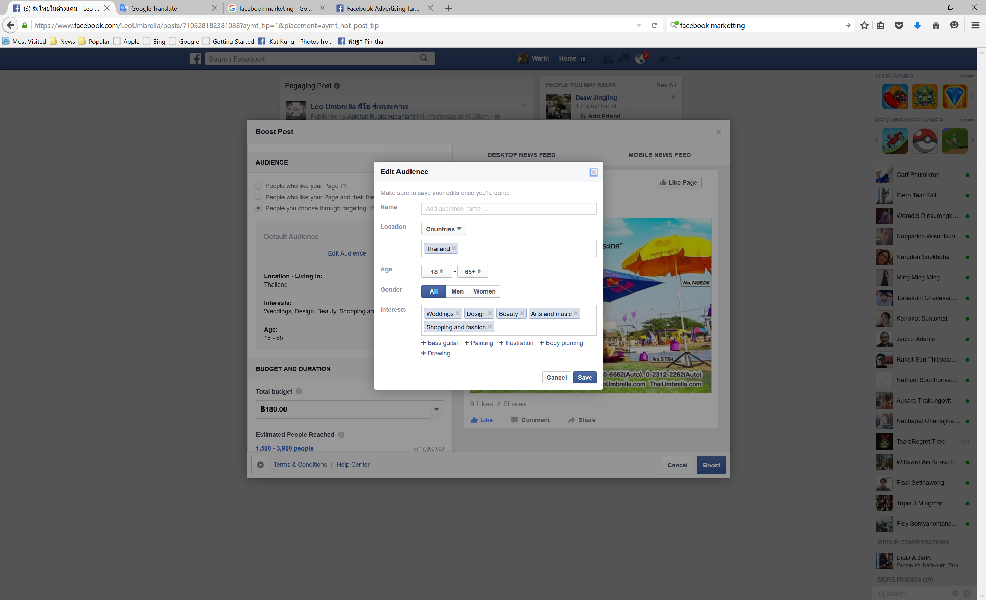Open Pocket icon in toolbar
The height and width of the screenshot is (600, 986).
tap(899, 25)
